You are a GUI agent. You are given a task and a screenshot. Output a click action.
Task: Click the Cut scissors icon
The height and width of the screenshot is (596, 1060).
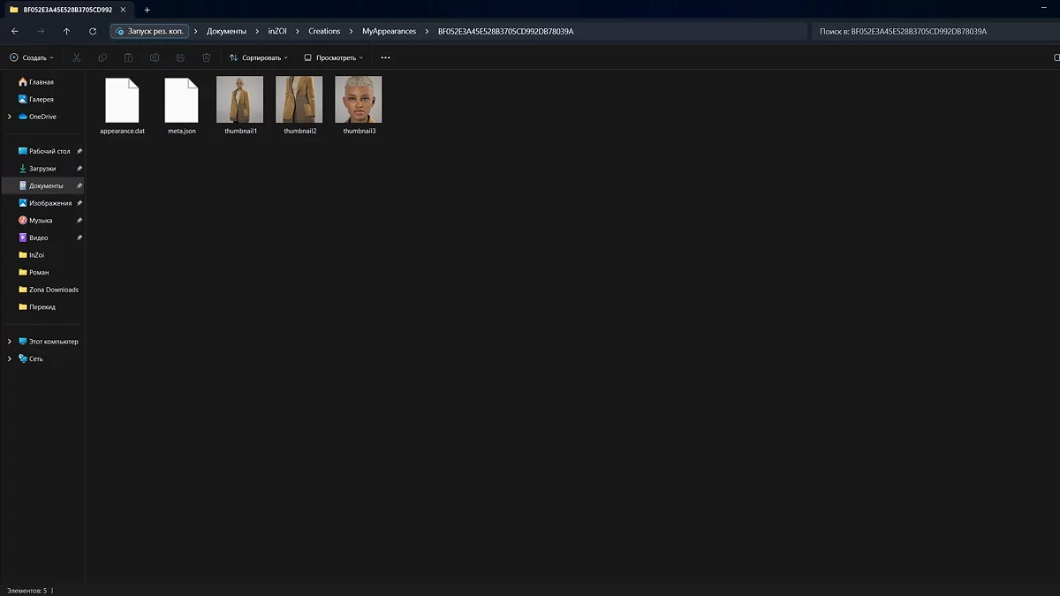(x=76, y=57)
